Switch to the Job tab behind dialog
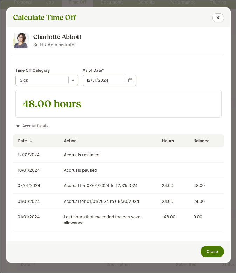Screen dimensions: 236x273 [50, 2]
